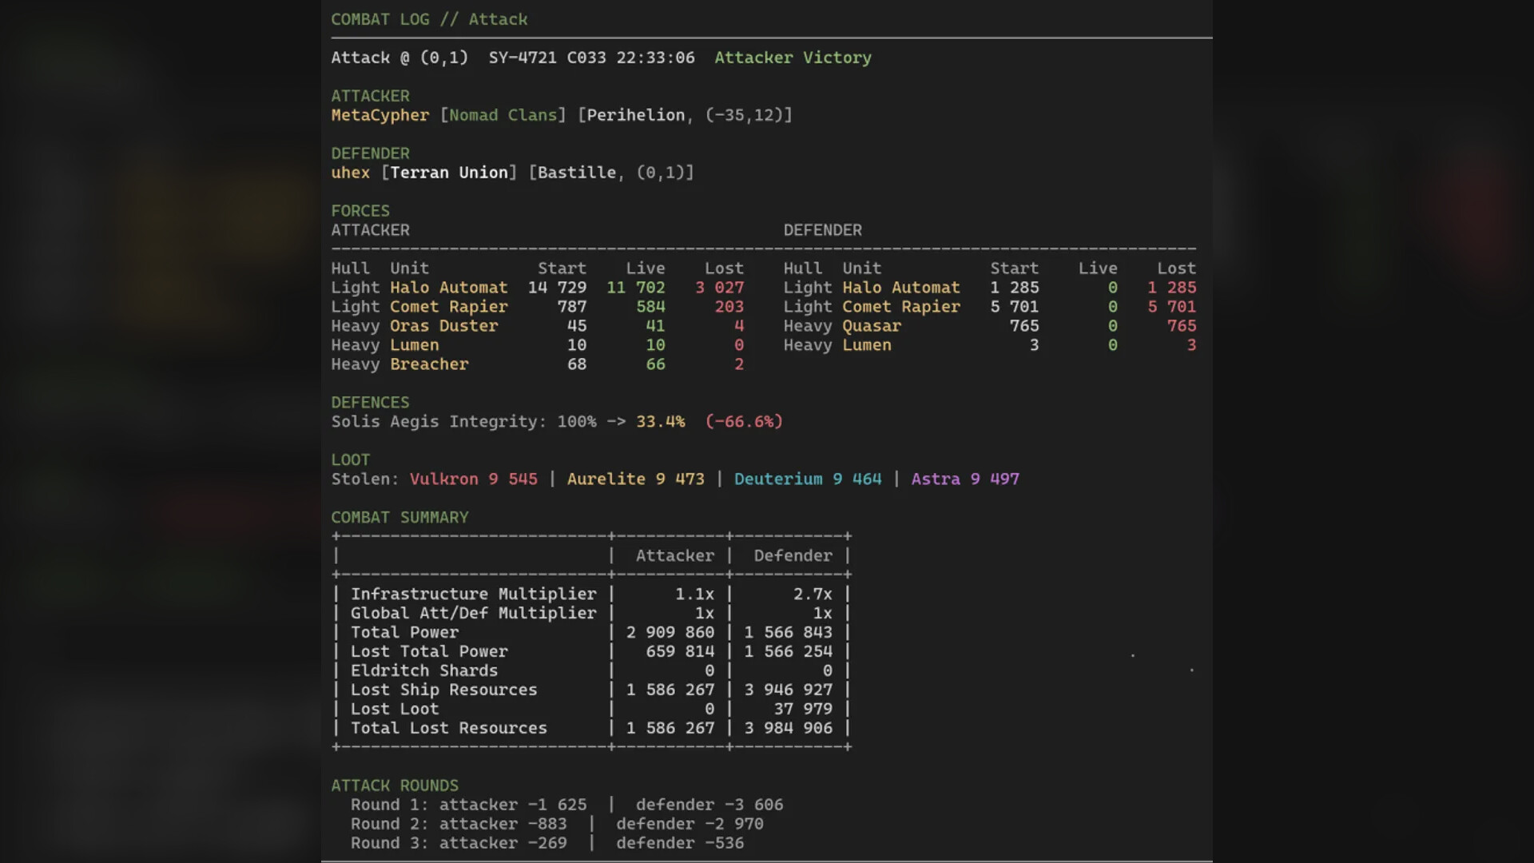This screenshot has width=1534, height=863.
Task: Click attacker Halo Automat start value 14 729
Action: coord(557,288)
